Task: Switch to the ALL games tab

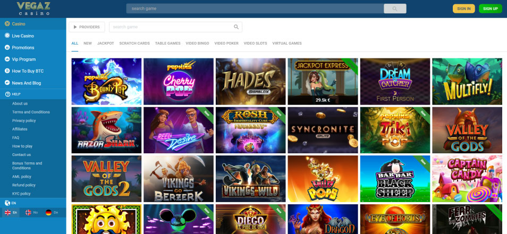Action: pyautogui.click(x=75, y=44)
